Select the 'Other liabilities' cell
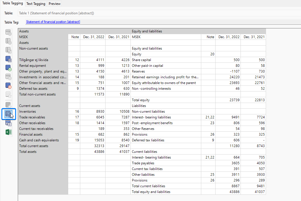 click(x=166, y=175)
